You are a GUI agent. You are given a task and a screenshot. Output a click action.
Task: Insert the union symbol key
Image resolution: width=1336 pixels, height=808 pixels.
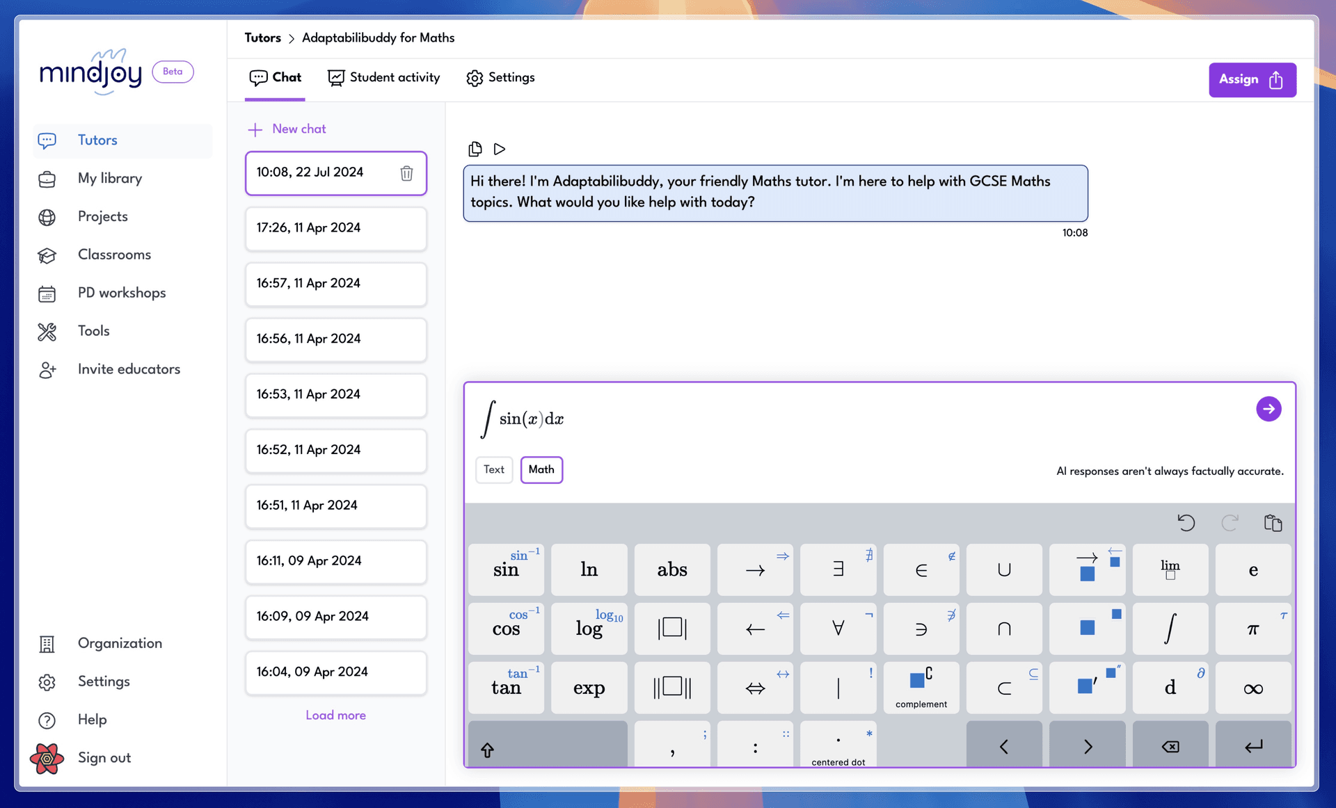1003,569
